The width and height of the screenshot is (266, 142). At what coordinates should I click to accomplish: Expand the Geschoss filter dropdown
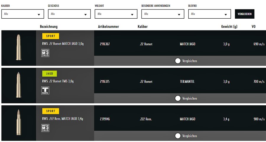click(x=69, y=14)
